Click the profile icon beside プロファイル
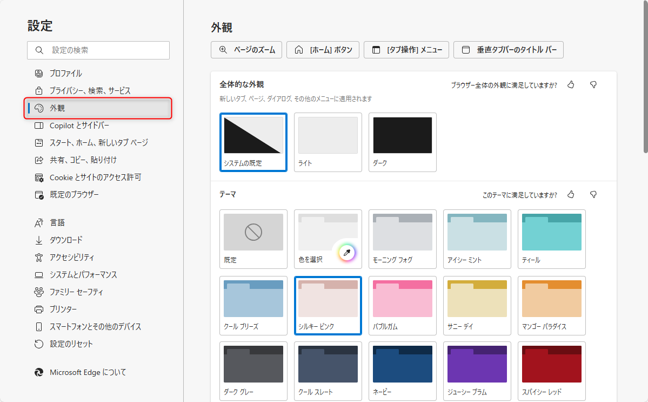Screen dimensions: 648x402 [39, 74]
